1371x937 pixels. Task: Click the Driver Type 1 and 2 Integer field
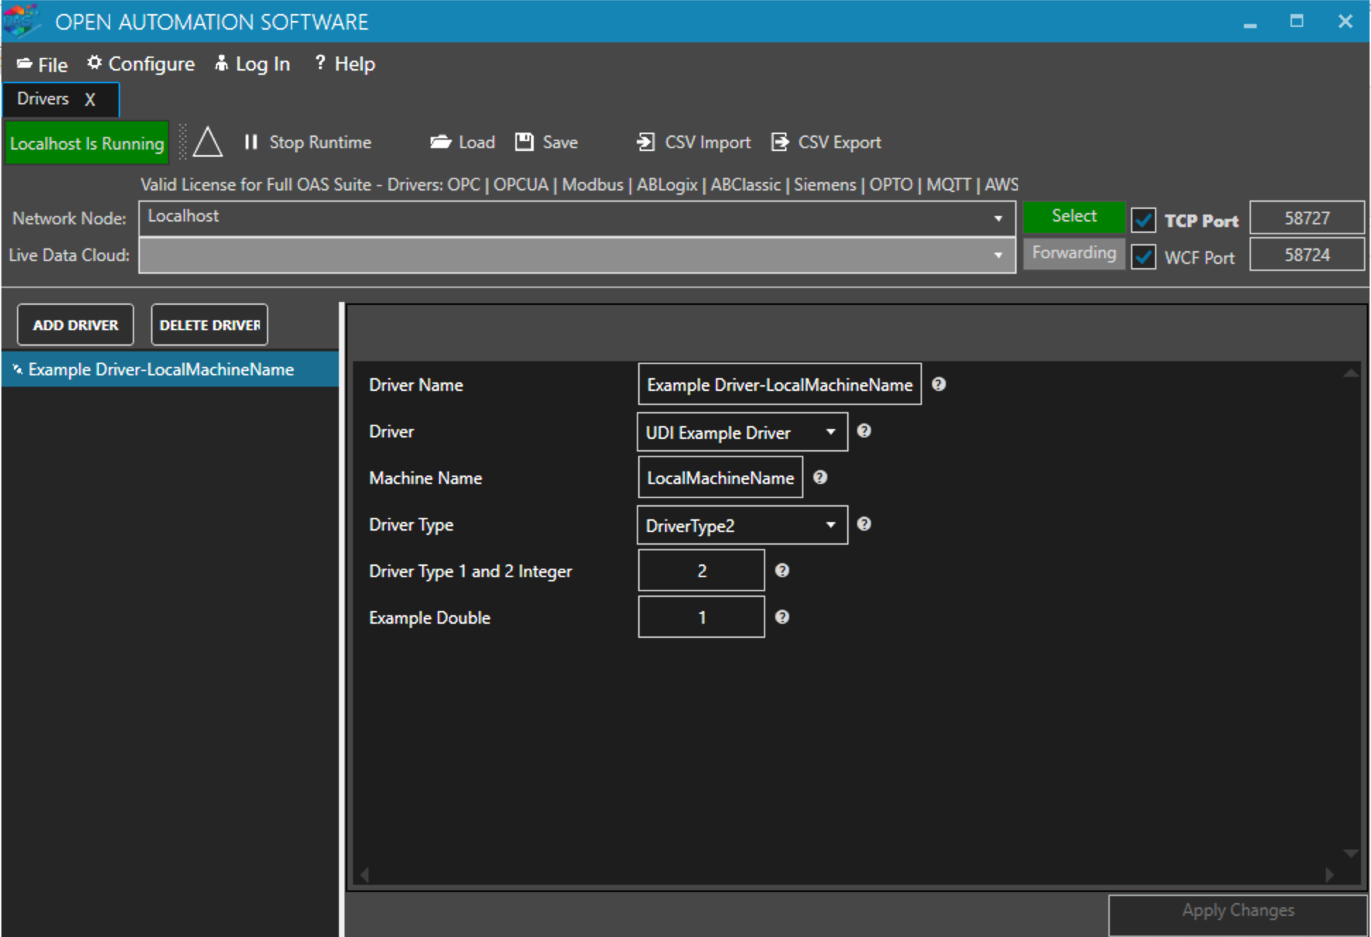[701, 571]
